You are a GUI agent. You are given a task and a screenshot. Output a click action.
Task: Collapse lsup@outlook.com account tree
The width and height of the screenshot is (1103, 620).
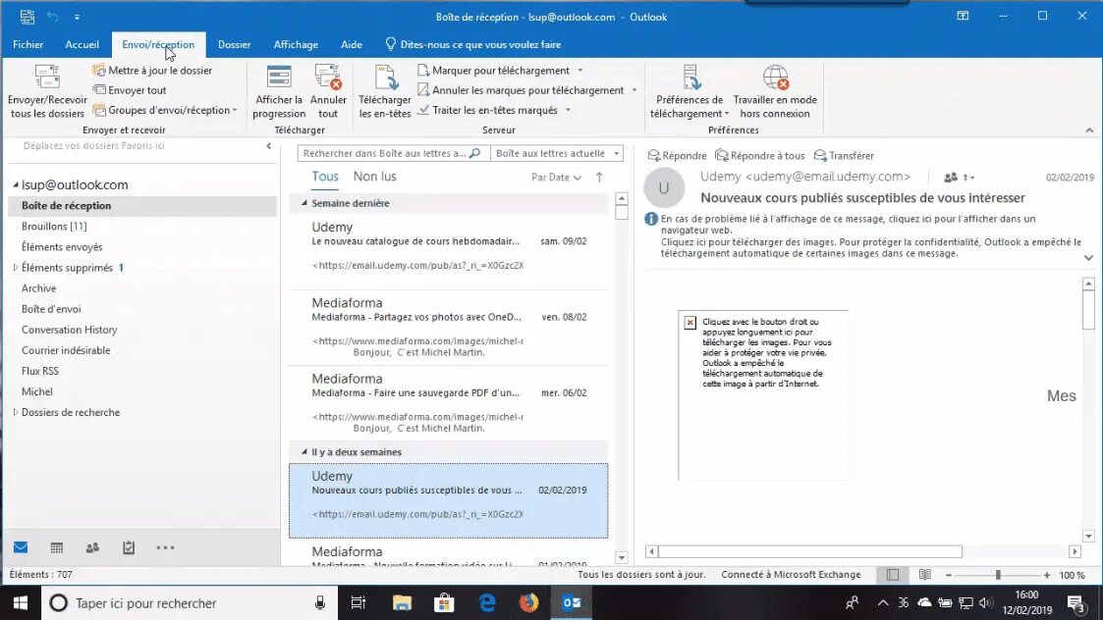(16, 184)
